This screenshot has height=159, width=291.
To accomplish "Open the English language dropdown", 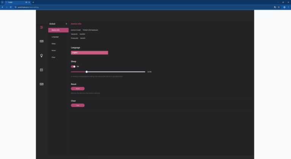I will 89,53.
